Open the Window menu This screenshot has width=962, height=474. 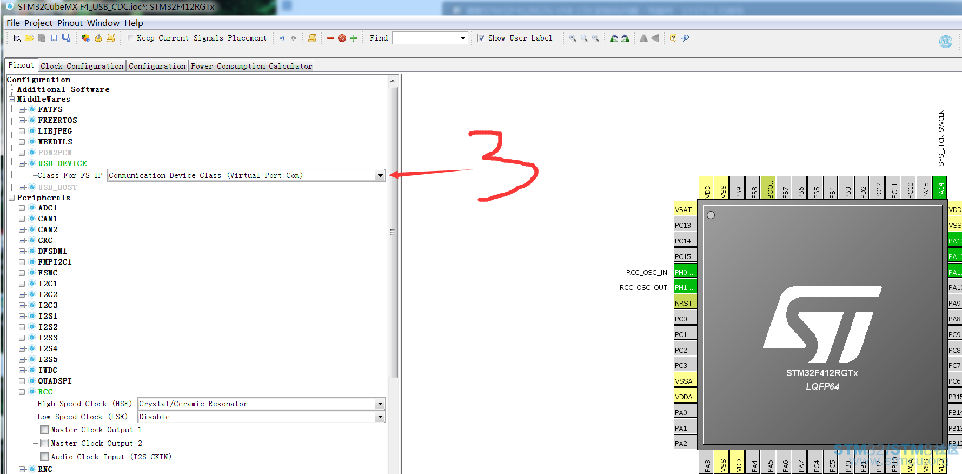coord(103,23)
